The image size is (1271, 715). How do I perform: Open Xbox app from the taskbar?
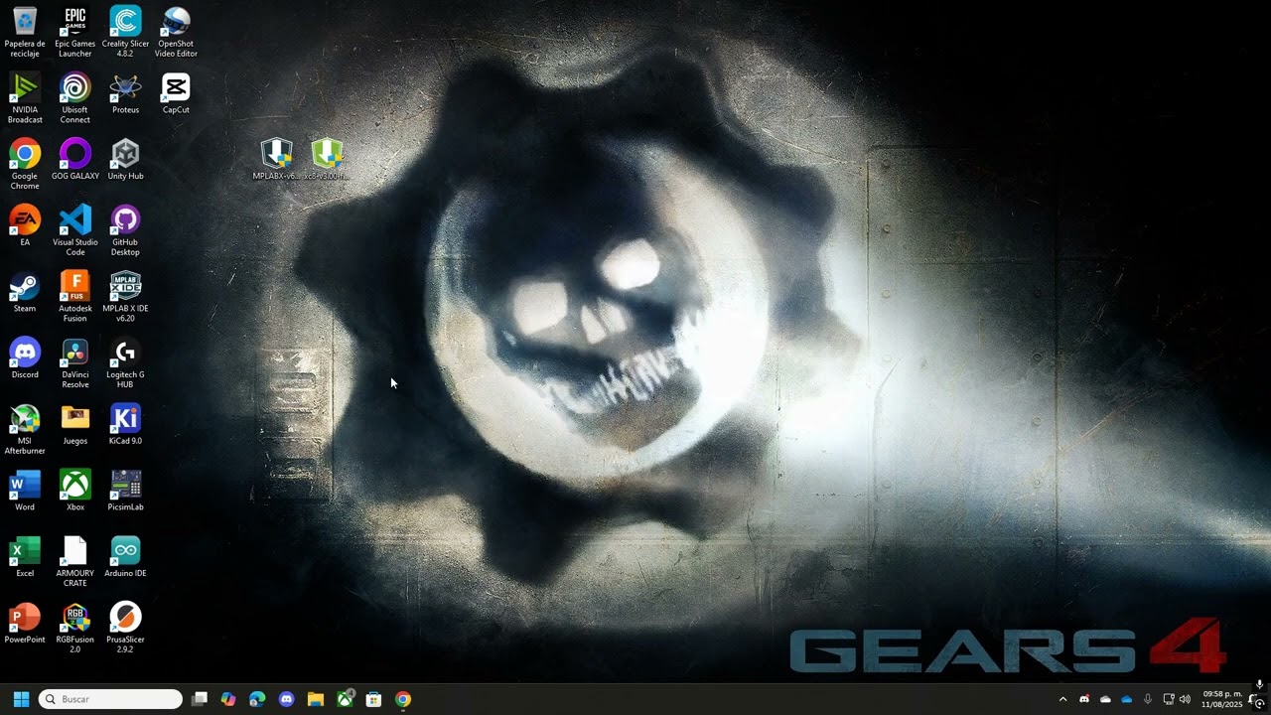click(345, 699)
